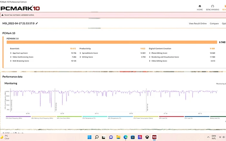Expand App Start-up Score details

click(x=11, y=53)
